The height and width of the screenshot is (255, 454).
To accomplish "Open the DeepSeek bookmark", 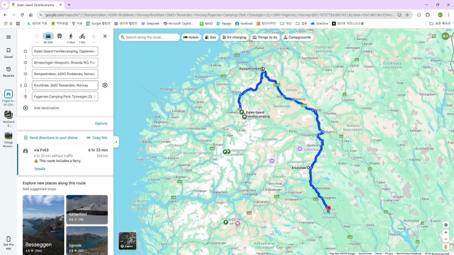I will [150, 23].
